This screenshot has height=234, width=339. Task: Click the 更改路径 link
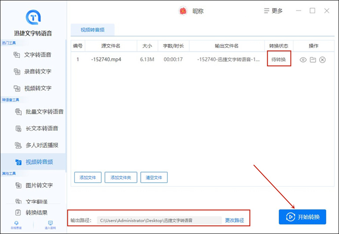coord(234,220)
